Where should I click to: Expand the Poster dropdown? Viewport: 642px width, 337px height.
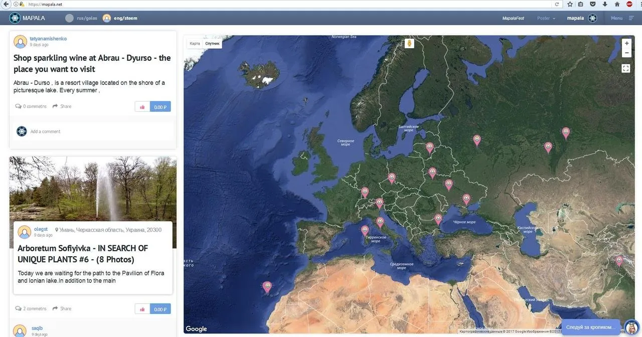[546, 18]
